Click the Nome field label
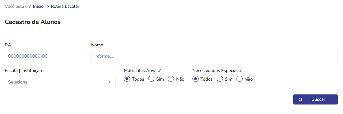This screenshot has width=343, height=114. (x=97, y=45)
